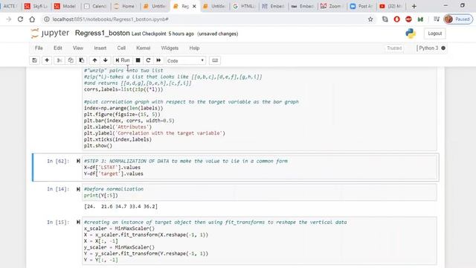Click the Python logo icon

coord(411,33)
